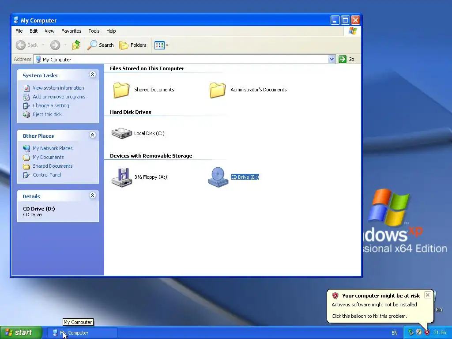Click the Local Disk (C:) label

click(x=149, y=133)
